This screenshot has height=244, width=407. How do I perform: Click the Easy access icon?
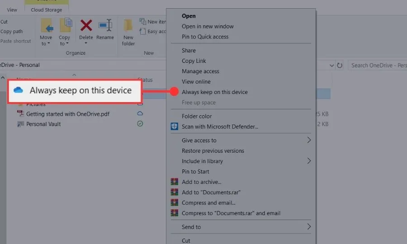(142, 31)
